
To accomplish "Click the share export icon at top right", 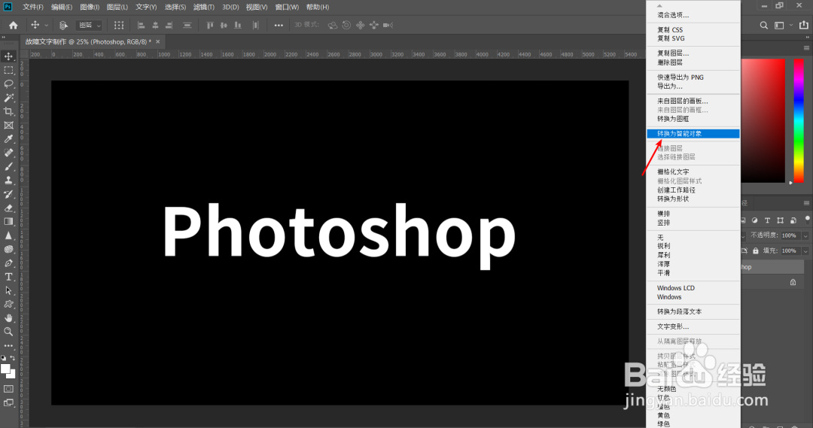I will (804, 25).
